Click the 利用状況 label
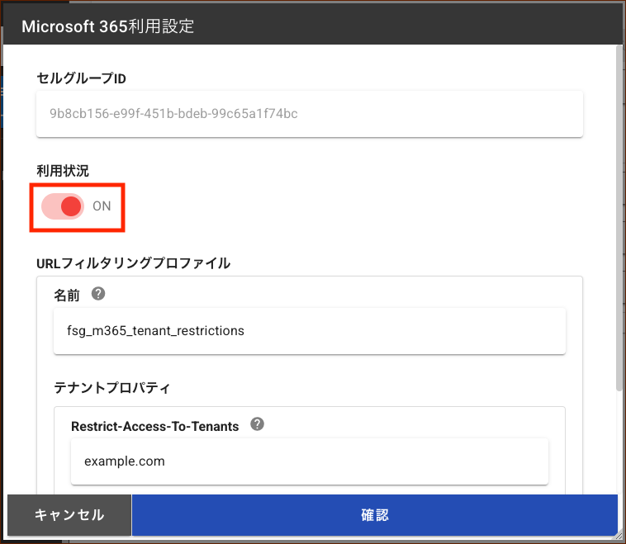 (63, 171)
